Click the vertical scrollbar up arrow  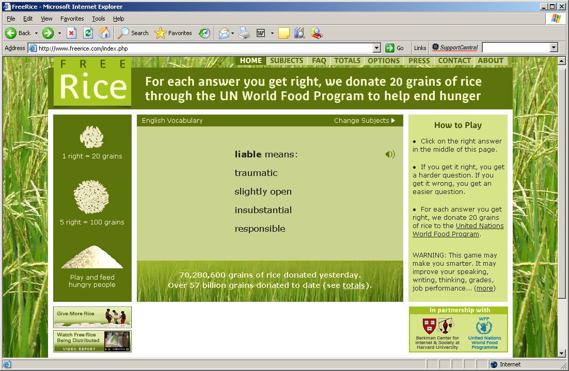tap(561, 60)
